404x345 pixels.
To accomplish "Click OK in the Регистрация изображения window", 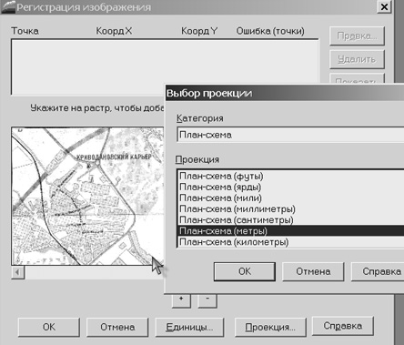I will point(49,327).
